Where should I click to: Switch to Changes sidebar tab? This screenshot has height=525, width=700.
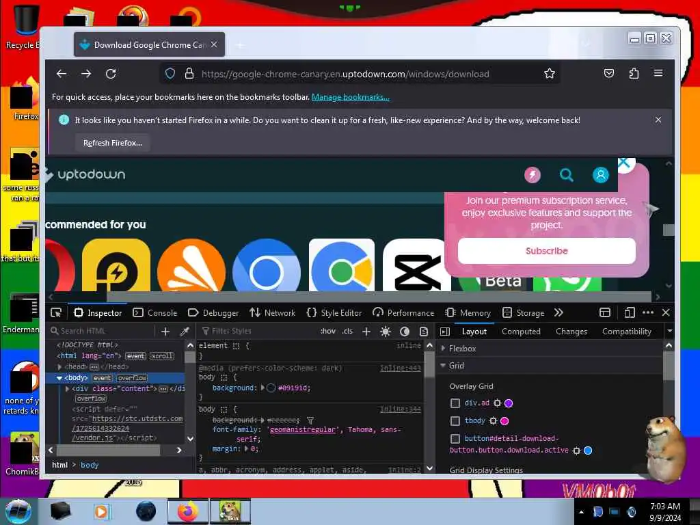click(x=571, y=332)
